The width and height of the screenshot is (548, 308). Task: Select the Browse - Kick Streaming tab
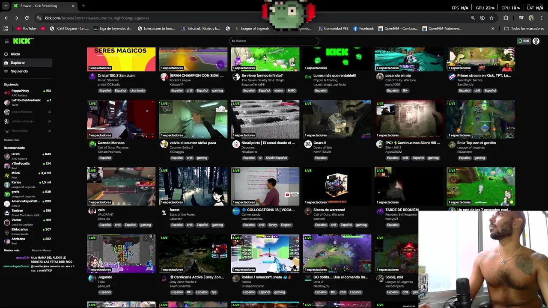coord(44,6)
